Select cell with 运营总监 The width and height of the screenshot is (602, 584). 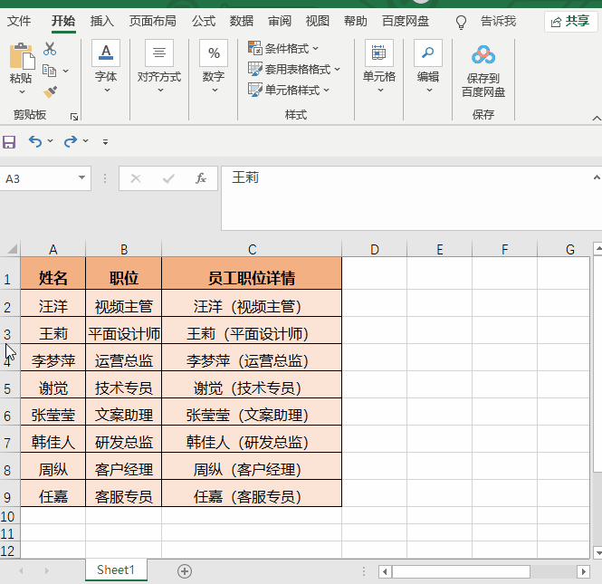pos(124,358)
